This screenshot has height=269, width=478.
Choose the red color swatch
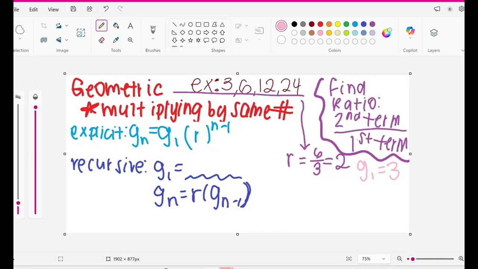click(x=320, y=24)
